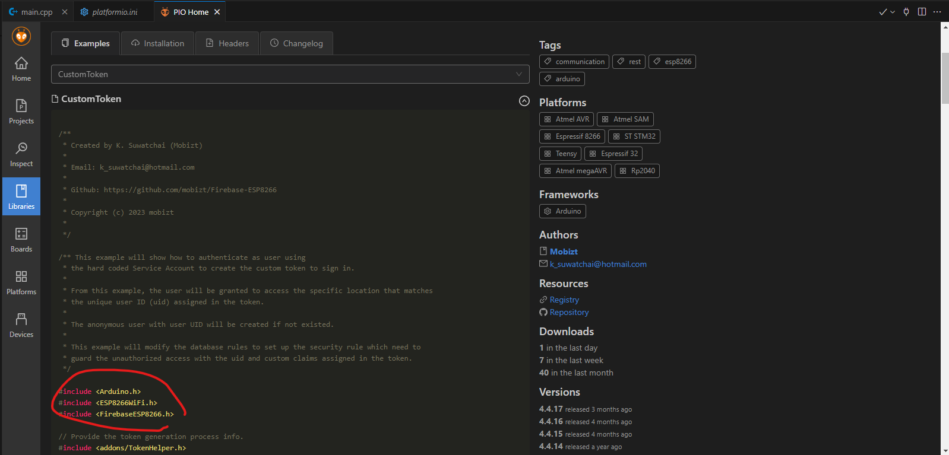Click the PlatformIO alien logo
Screen dimensions: 949x455
pos(21,36)
